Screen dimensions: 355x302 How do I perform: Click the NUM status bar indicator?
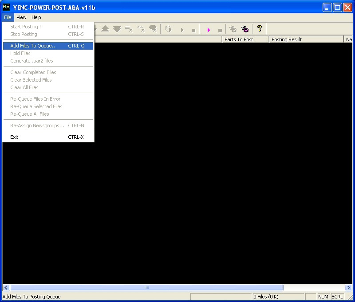[x=323, y=297]
